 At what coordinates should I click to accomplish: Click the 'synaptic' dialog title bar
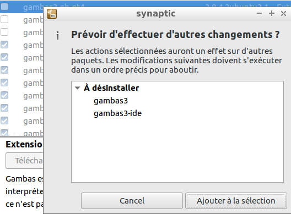156,14
